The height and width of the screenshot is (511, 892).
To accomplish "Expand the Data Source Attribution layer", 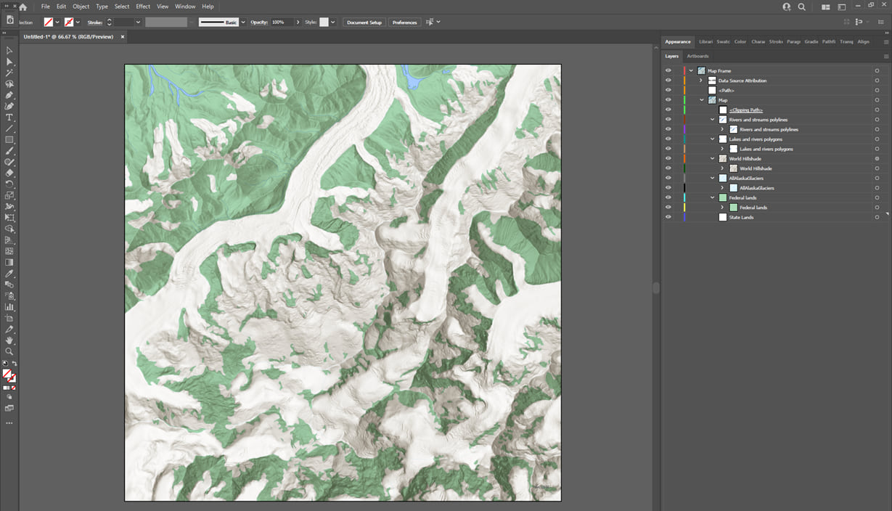I will pos(700,81).
